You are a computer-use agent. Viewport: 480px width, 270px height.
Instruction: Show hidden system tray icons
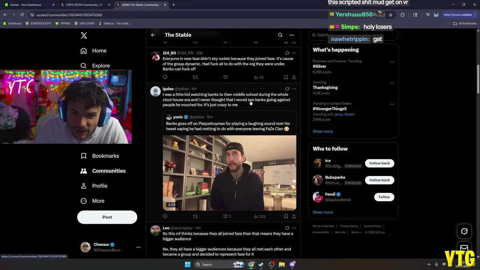pos(429,264)
